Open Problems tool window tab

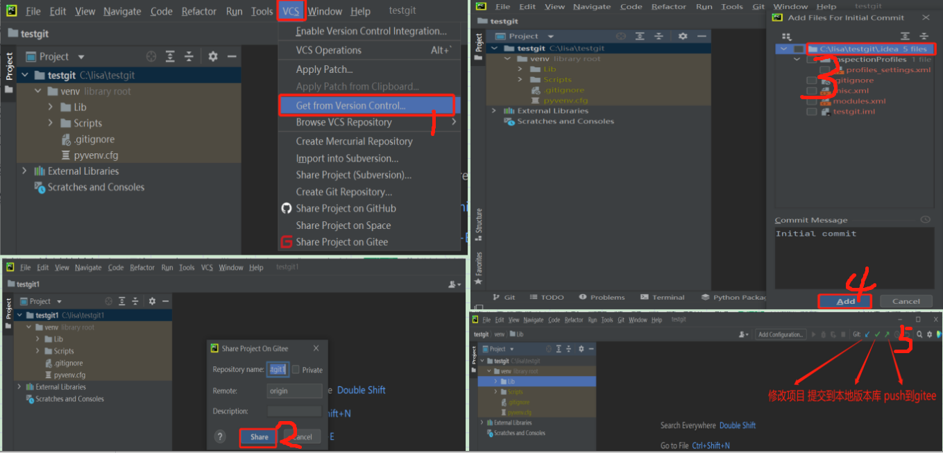[x=602, y=297]
